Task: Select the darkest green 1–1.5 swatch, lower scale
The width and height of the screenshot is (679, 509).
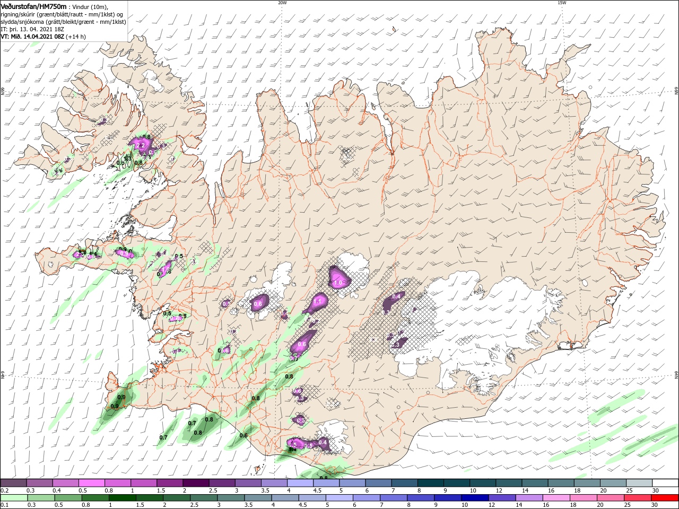Action: click(123, 498)
